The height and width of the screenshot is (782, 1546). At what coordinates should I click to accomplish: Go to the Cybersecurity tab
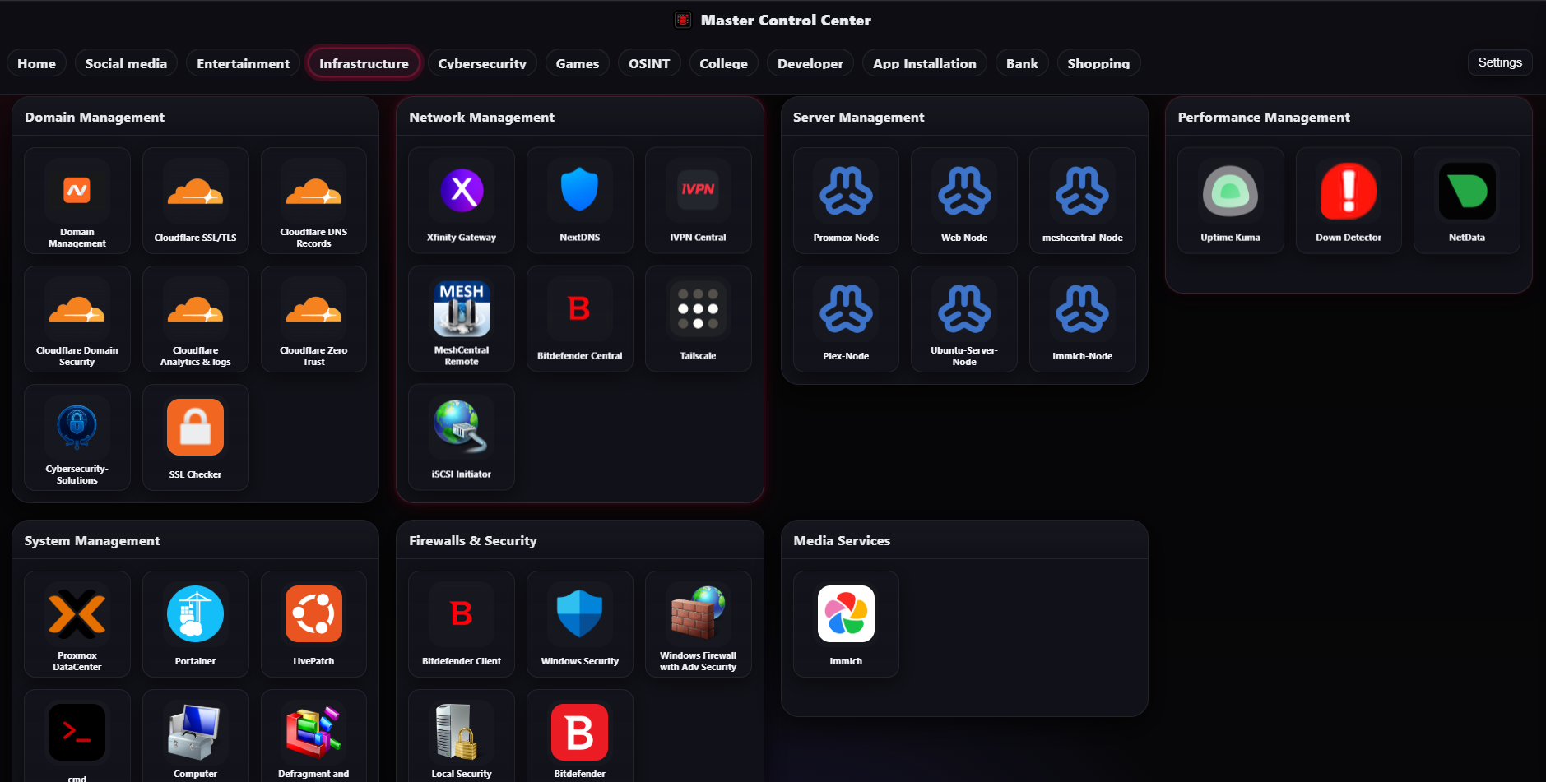[482, 63]
